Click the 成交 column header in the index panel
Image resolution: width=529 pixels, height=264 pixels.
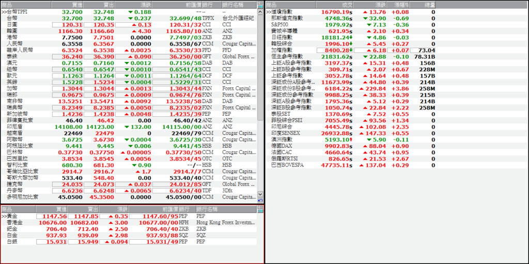point(335,5)
